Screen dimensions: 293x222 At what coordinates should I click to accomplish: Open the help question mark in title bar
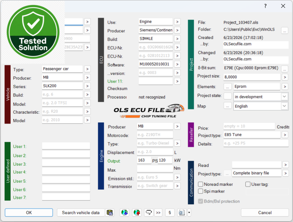pyautogui.click(x=265, y=6)
